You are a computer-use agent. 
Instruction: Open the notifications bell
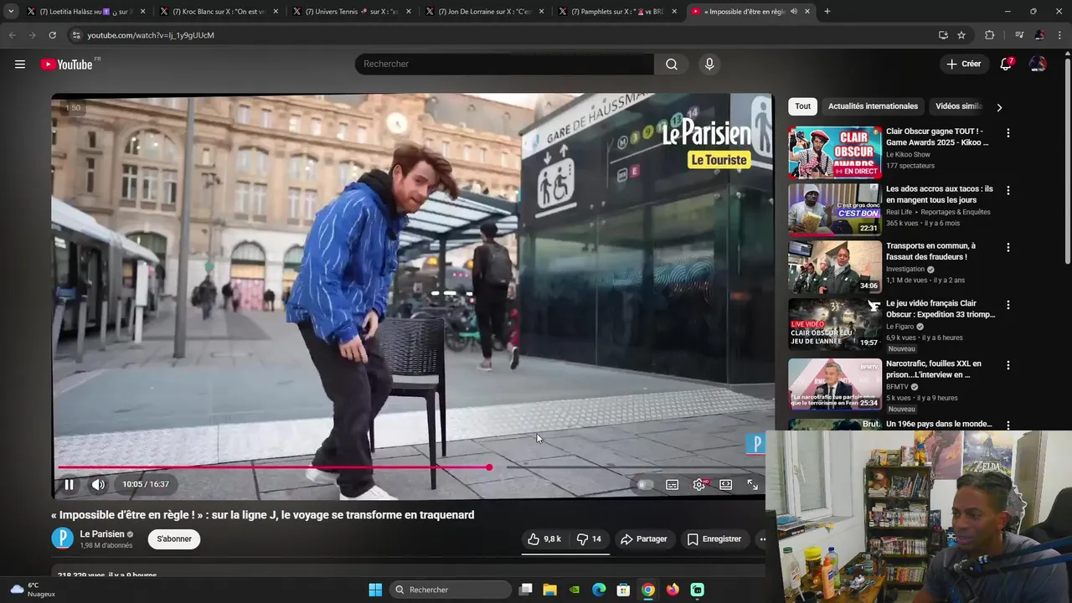pos(1006,64)
